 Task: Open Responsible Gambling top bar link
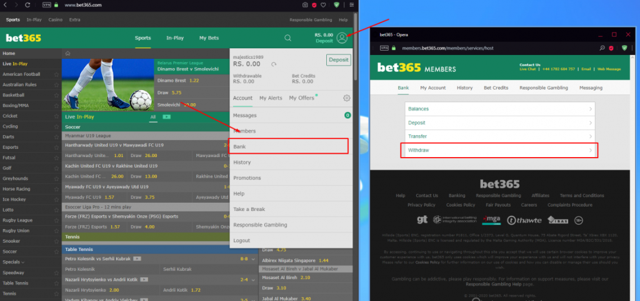(311, 19)
